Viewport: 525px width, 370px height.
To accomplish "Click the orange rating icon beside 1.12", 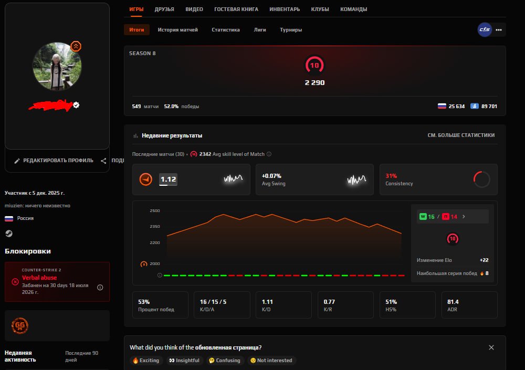I will (145, 179).
